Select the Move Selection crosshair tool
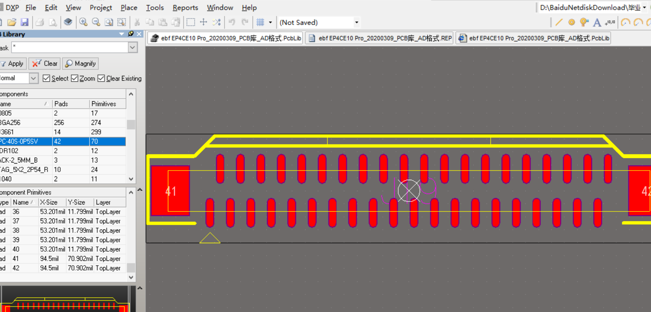 point(203,22)
